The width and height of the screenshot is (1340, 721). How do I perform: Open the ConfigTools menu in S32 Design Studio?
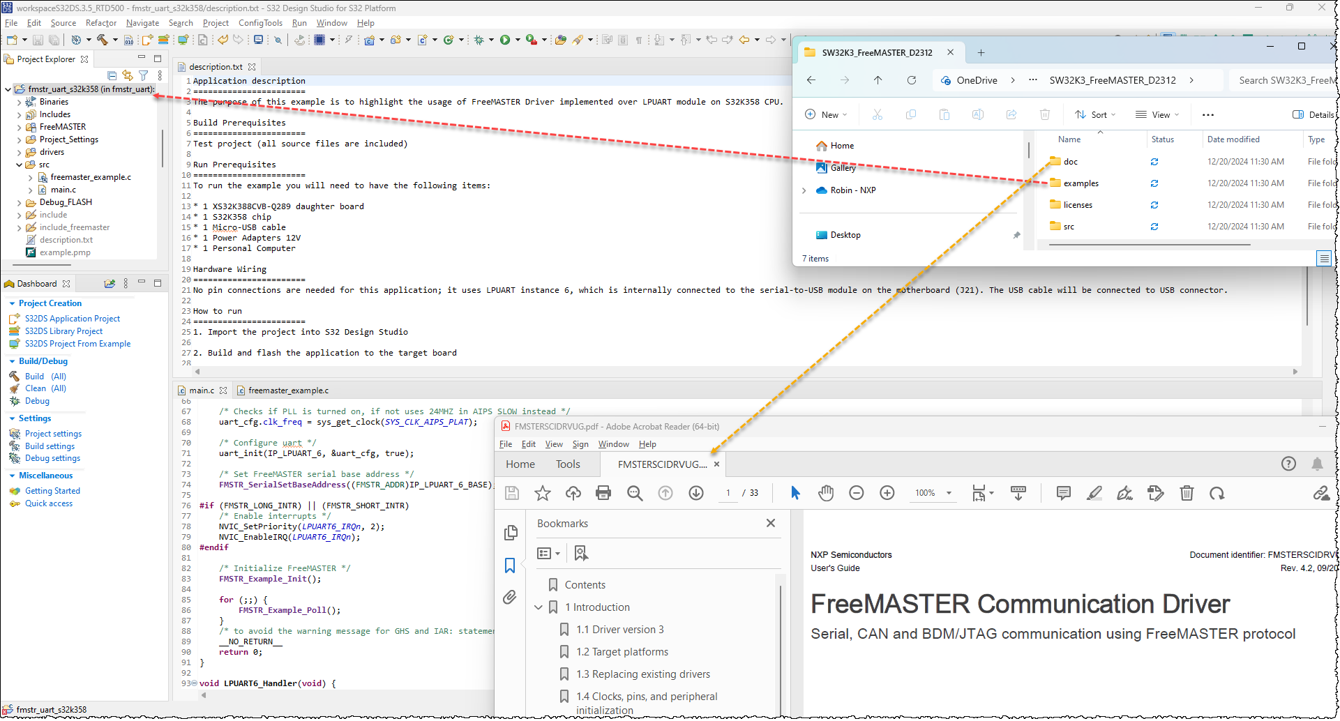coord(260,23)
